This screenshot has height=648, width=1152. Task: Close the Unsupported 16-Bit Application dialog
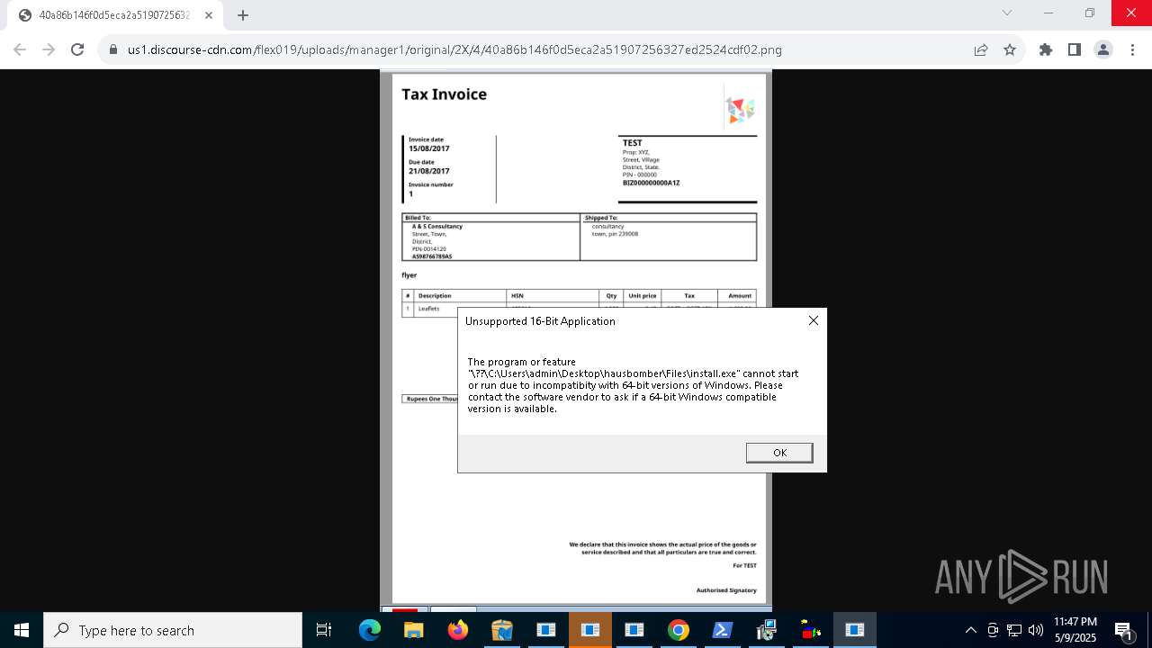pyautogui.click(x=814, y=320)
